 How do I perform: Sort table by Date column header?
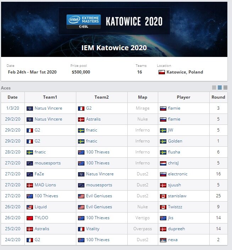(13, 97)
